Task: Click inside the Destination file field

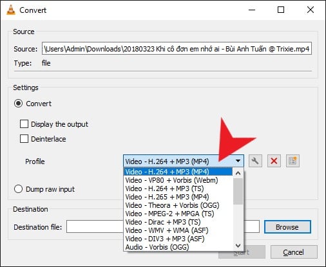Action: click(163, 226)
